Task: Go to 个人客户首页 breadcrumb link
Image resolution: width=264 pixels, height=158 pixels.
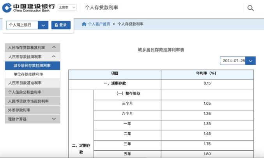Action: [99, 24]
